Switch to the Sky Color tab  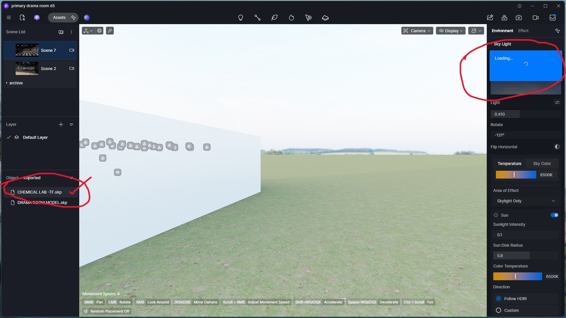click(542, 164)
